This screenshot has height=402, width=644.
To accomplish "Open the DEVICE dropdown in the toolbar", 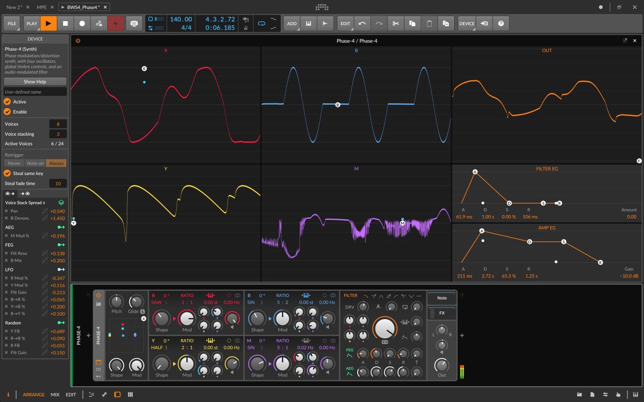I will (466, 23).
